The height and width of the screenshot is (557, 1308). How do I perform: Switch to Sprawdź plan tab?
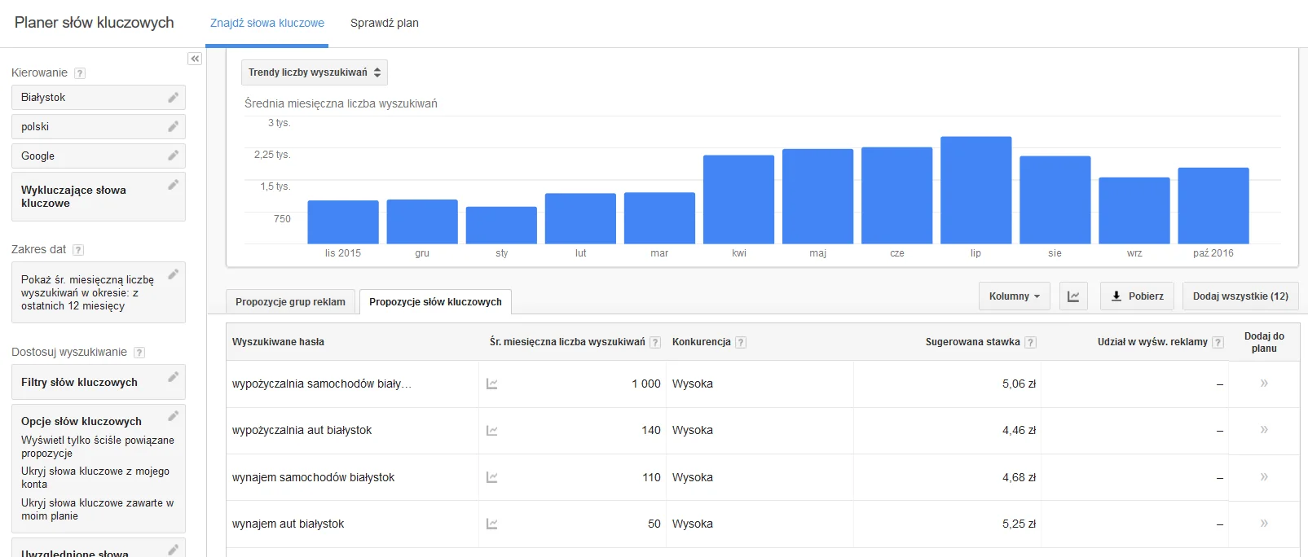tap(385, 23)
